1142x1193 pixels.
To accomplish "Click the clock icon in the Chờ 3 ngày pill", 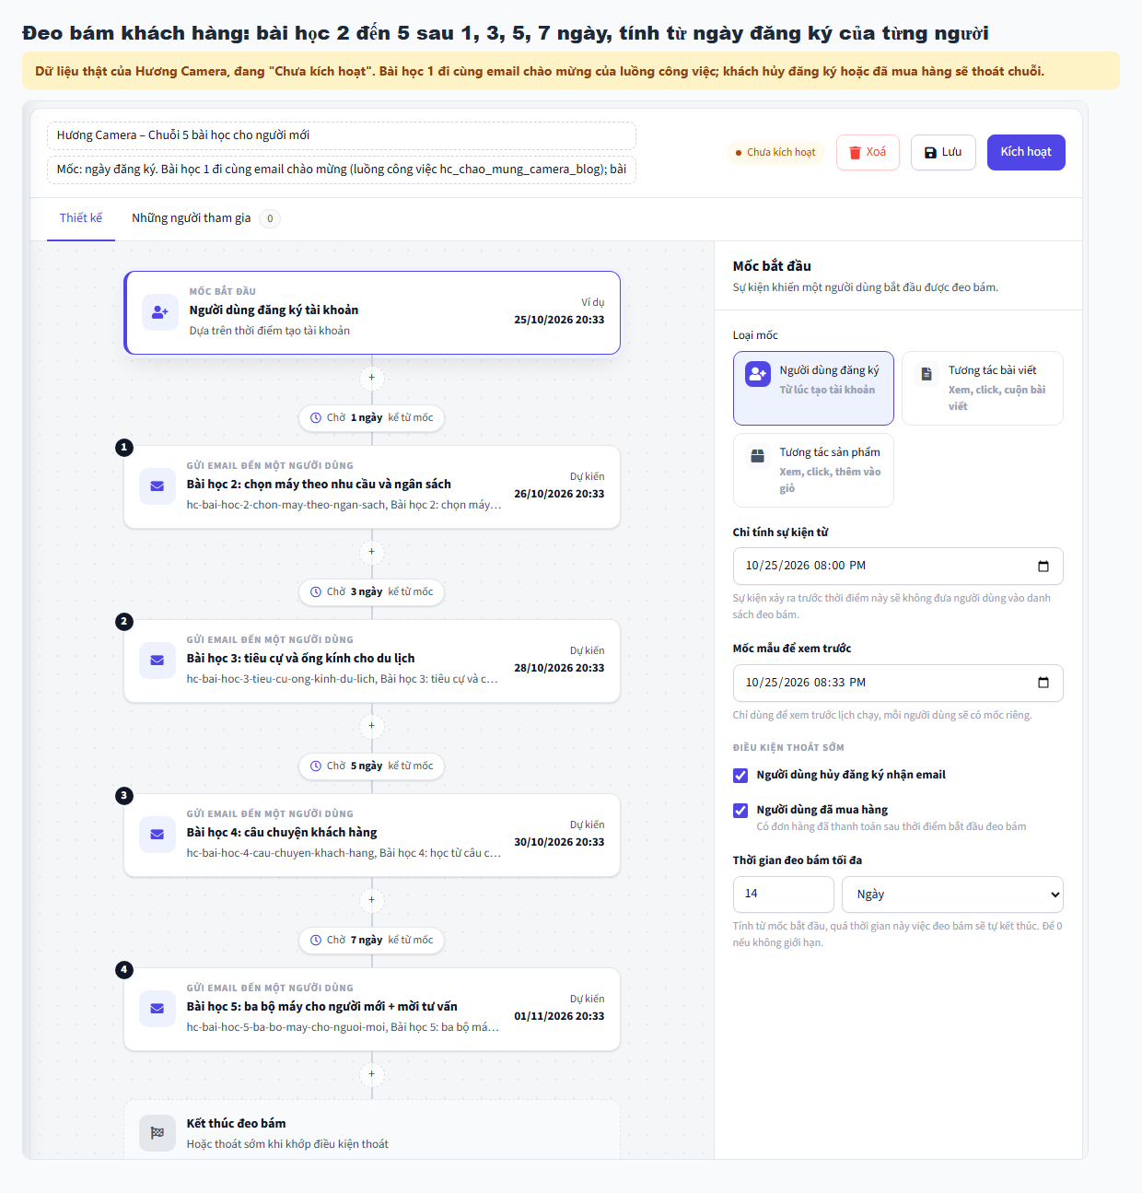I will [x=316, y=592].
